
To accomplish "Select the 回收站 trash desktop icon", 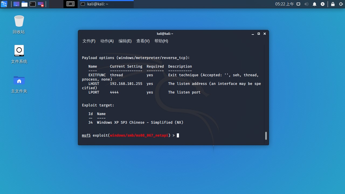I will point(19,24).
